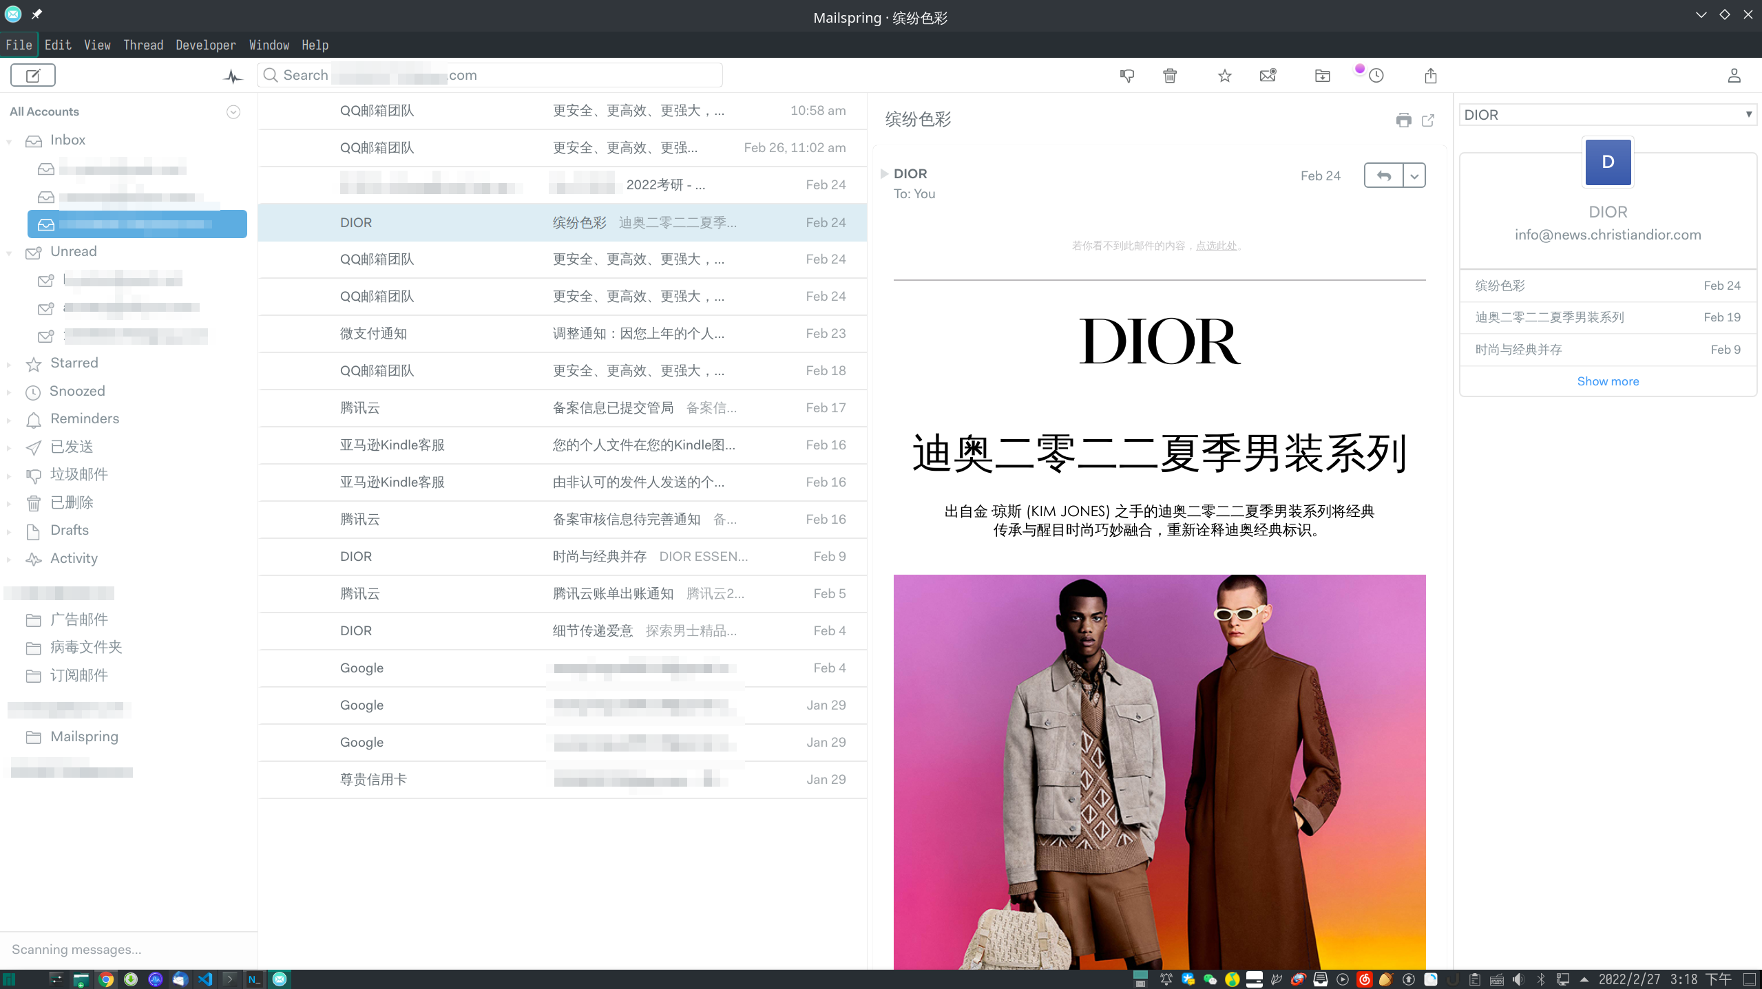
Task: Print the 缤纷色彩 message
Action: point(1403,120)
